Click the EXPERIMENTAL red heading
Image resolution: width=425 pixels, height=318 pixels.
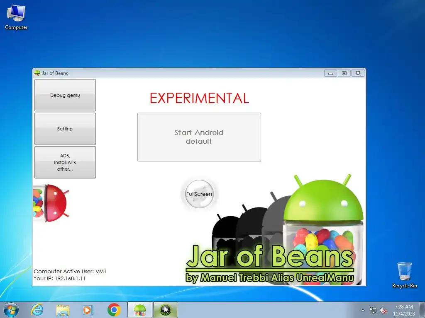click(199, 98)
